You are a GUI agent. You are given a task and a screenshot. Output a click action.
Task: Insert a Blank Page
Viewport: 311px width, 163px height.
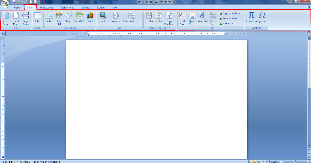[16, 19]
